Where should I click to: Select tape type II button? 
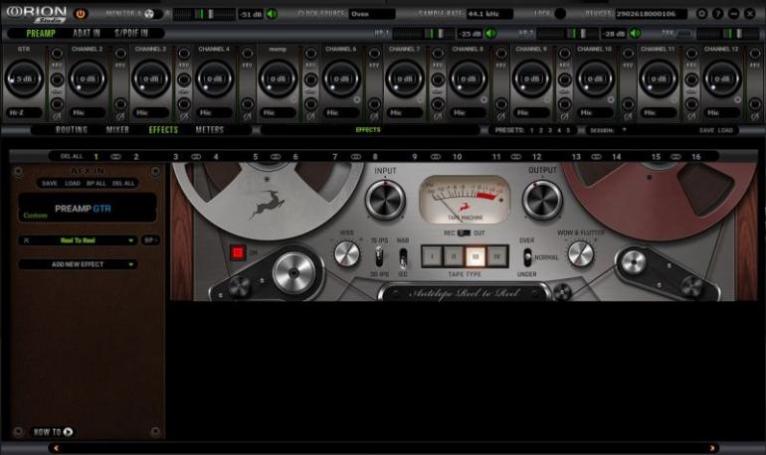pyautogui.click(x=454, y=256)
